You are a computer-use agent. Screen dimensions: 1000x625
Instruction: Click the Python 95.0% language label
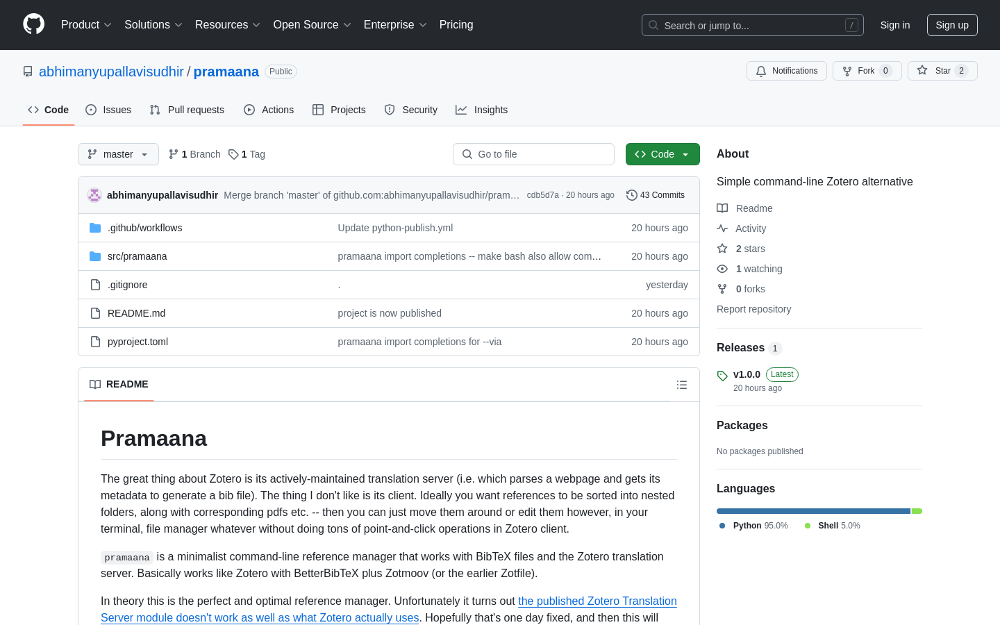(x=754, y=526)
